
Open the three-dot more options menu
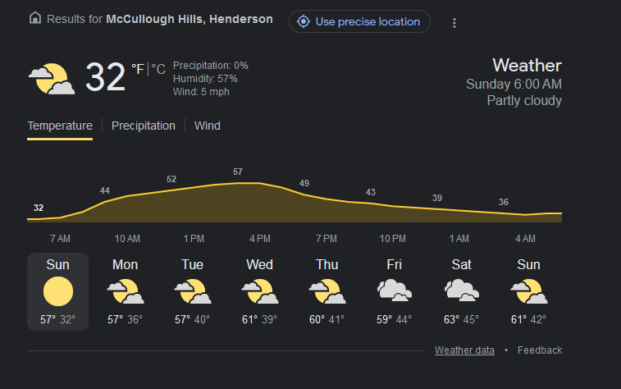[x=454, y=23]
